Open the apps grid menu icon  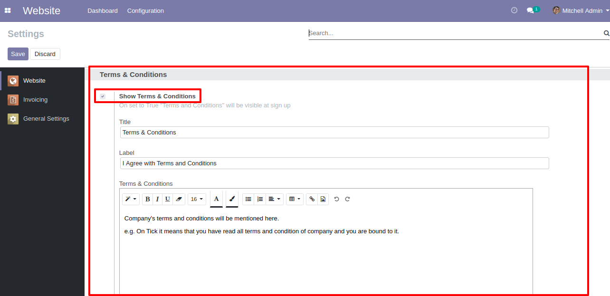pos(8,10)
